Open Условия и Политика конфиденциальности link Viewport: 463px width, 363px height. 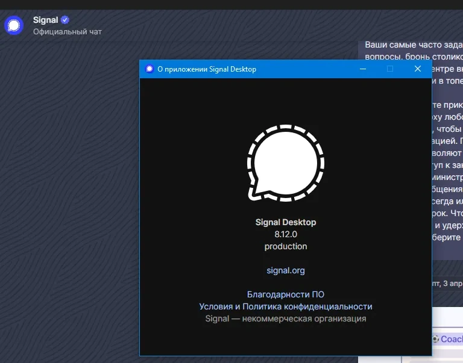click(x=286, y=306)
